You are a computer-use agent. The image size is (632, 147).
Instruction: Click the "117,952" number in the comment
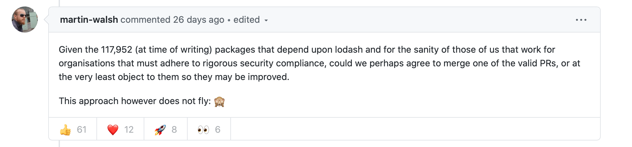coord(117,50)
